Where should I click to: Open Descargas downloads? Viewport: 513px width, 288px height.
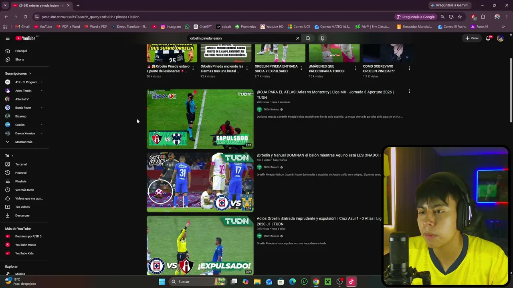pyautogui.click(x=24, y=216)
